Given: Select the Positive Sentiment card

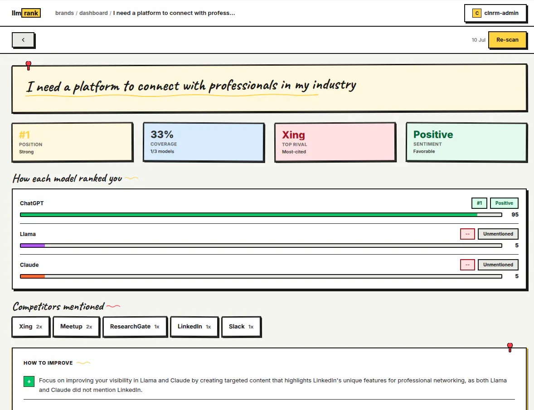Looking at the screenshot, I should tap(466, 142).
